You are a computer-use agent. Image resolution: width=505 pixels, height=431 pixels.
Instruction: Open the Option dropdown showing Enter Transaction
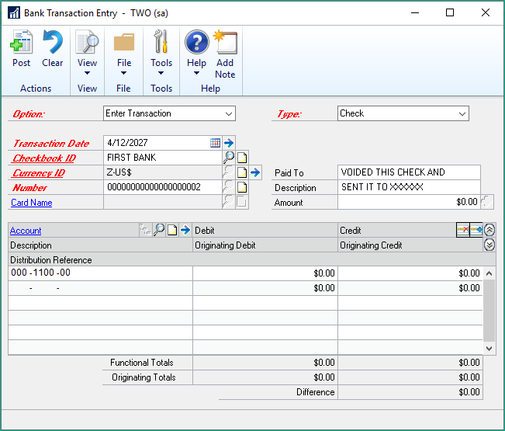[x=228, y=113]
